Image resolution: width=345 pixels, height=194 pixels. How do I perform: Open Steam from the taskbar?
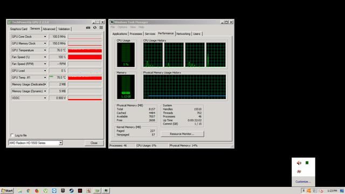point(71,191)
